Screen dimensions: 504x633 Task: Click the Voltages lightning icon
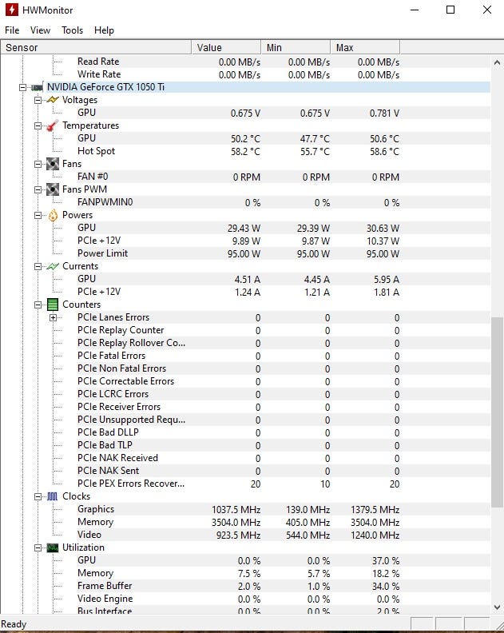coord(53,100)
